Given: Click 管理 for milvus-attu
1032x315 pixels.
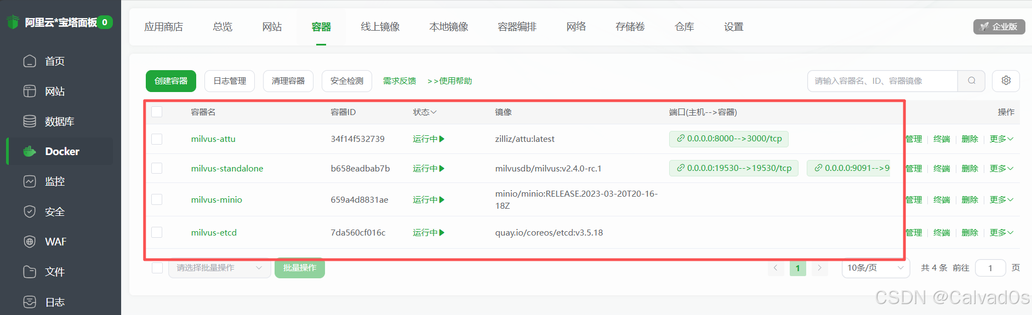Looking at the screenshot, I should tap(914, 139).
